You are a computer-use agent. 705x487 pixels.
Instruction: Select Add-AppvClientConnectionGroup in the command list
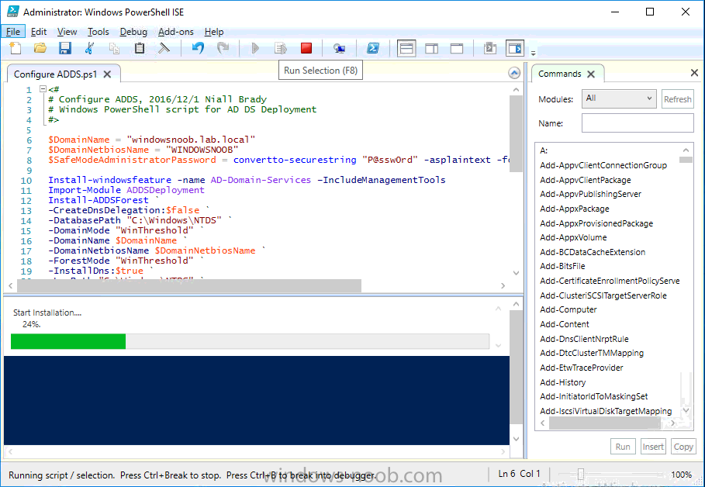pos(603,165)
